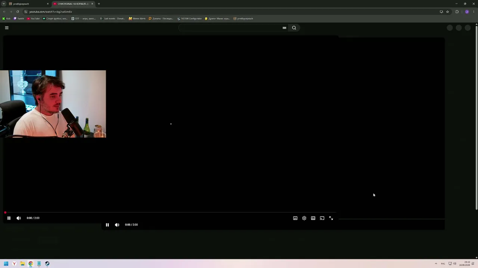Bookmark this page with the star
This screenshot has height=268, width=478.
(x=447, y=12)
